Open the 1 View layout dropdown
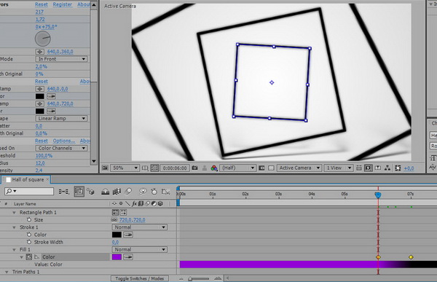 coord(339,168)
